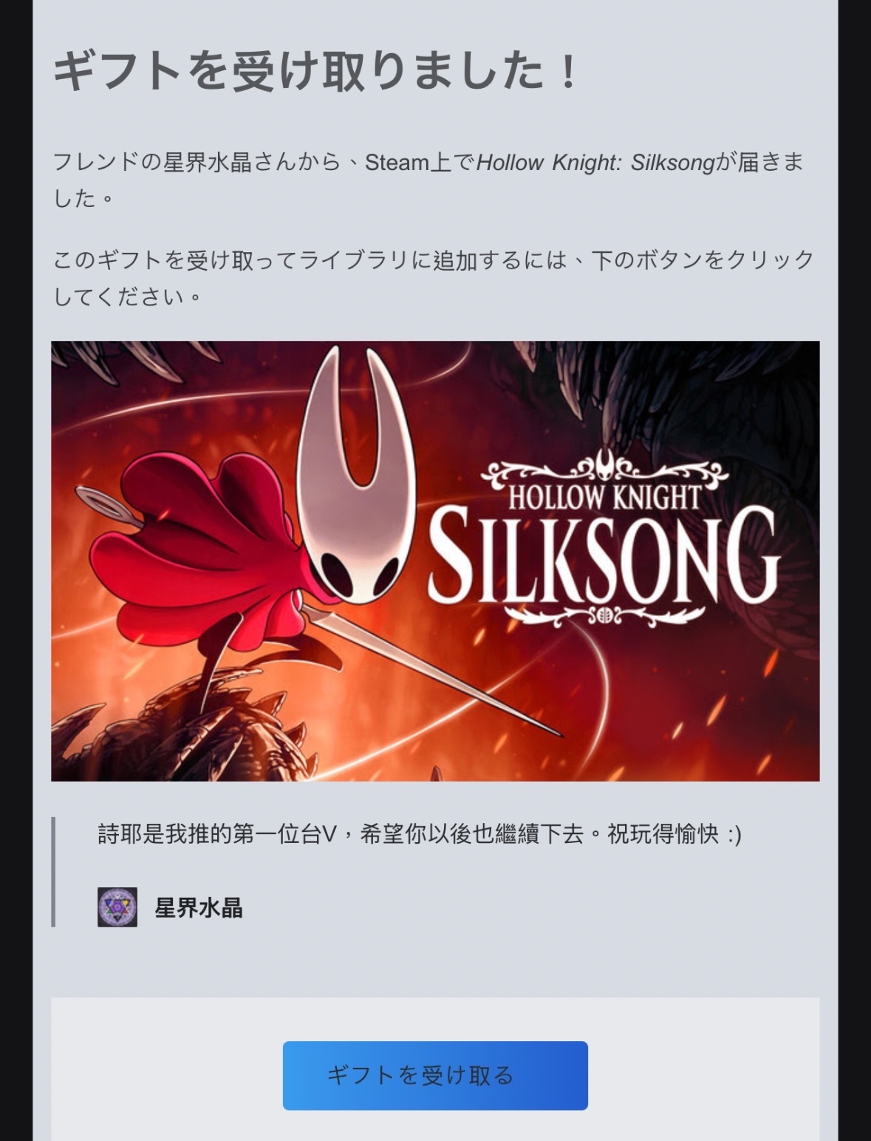Select the bold 星界水晶 sender name

(x=199, y=908)
